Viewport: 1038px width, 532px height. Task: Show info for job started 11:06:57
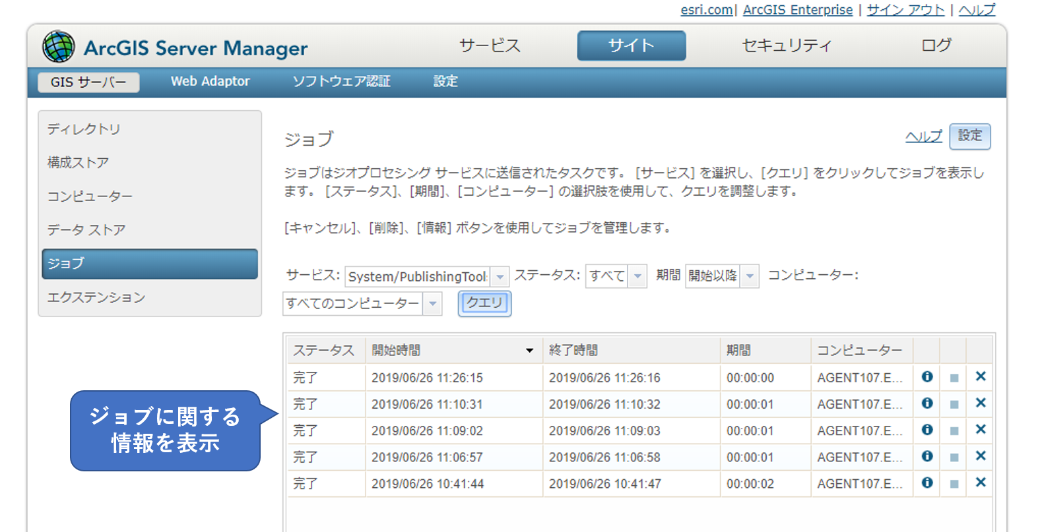(x=927, y=456)
